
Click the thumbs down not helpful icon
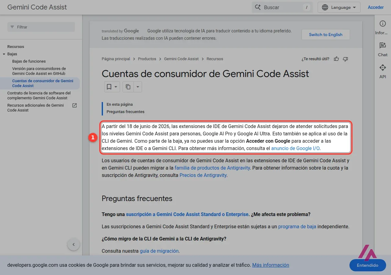[345, 59]
